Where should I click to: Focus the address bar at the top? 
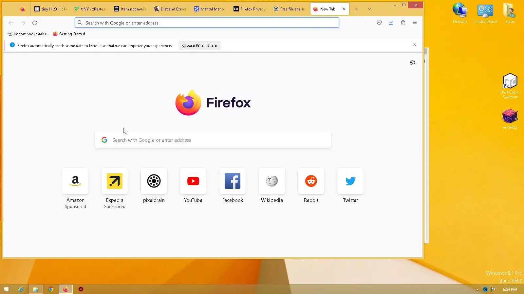point(207,23)
